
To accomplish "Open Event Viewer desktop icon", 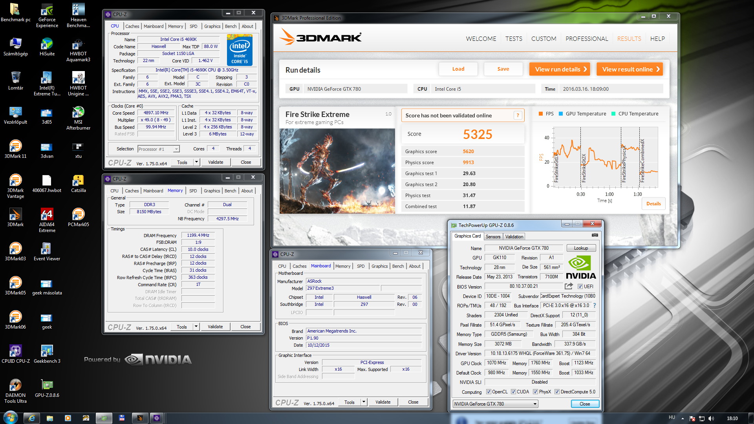I will pos(47,252).
